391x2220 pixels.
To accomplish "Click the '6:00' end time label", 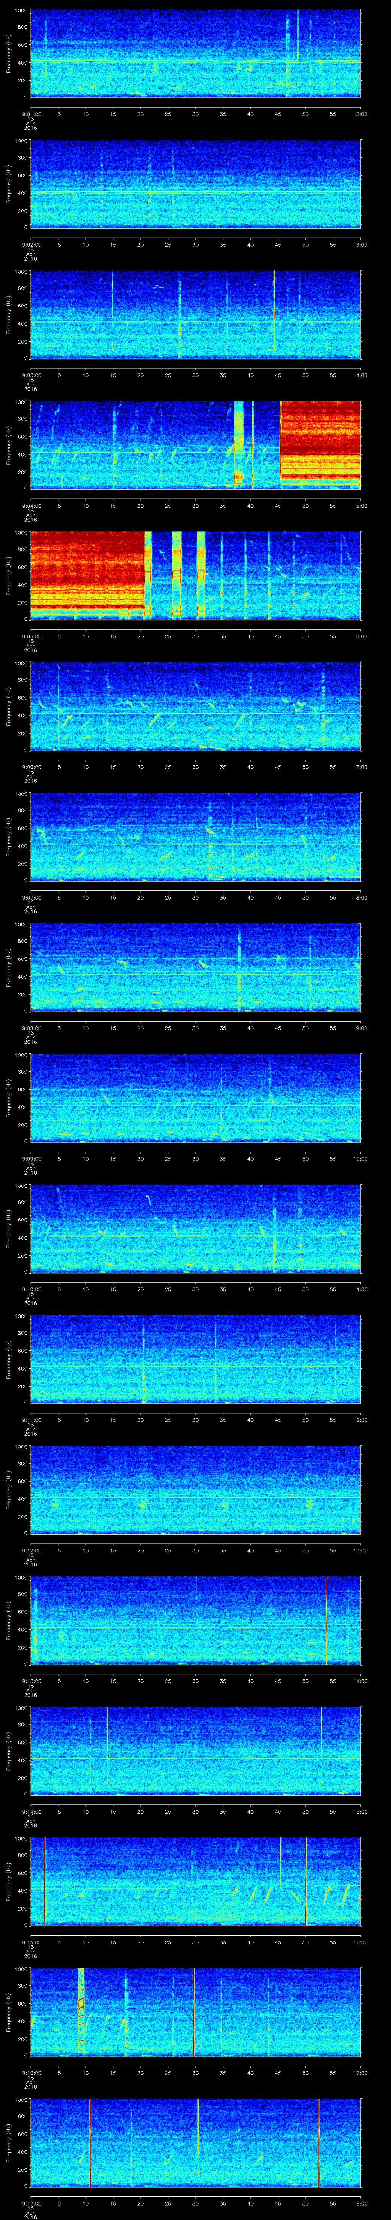I will tap(361, 636).
